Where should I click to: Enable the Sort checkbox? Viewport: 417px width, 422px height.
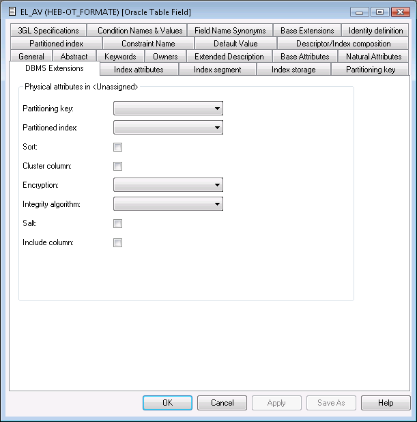point(118,147)
